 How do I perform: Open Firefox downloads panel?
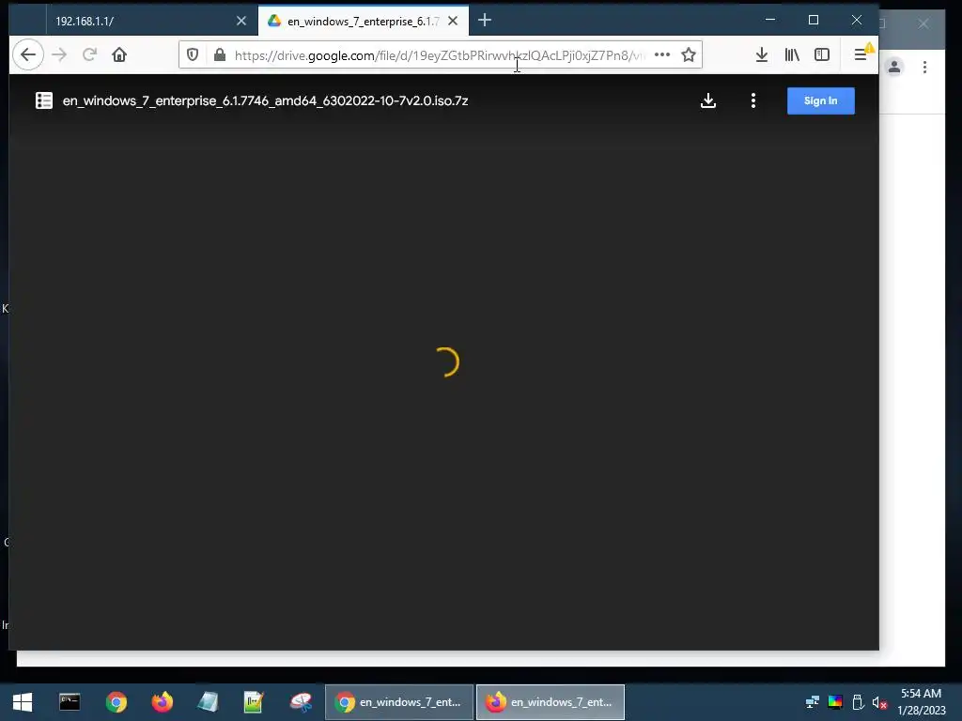[761, 54]
